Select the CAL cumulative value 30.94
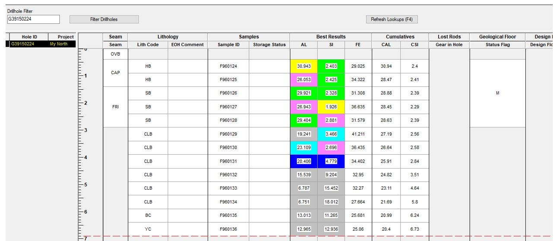This screenshot has height=241, width=557. pos(386,66)
